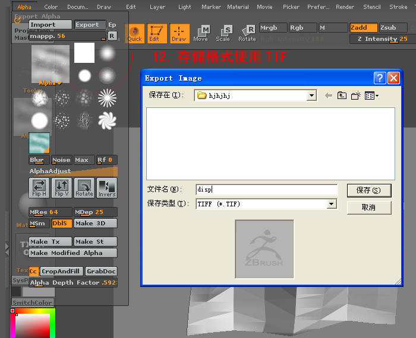The image size is (416, 338).
Task: Adjust the Z Intensity slider
Action: point(383,39)
